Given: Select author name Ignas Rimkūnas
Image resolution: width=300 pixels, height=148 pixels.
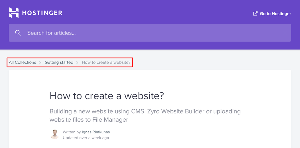Looking at the screenshot, I should tap(96, 132).
